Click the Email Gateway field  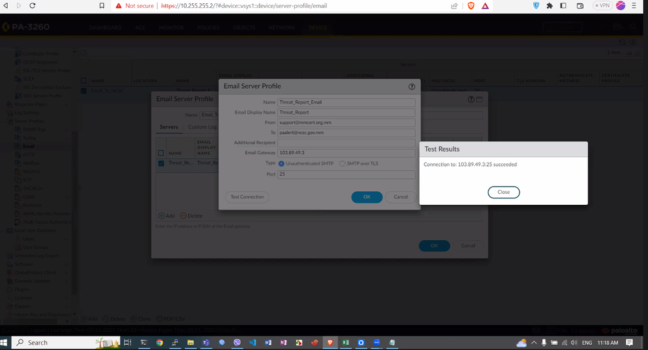(346, 153)
